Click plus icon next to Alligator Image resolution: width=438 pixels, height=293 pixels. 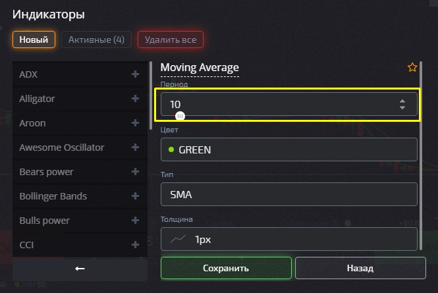pos(136,99)
